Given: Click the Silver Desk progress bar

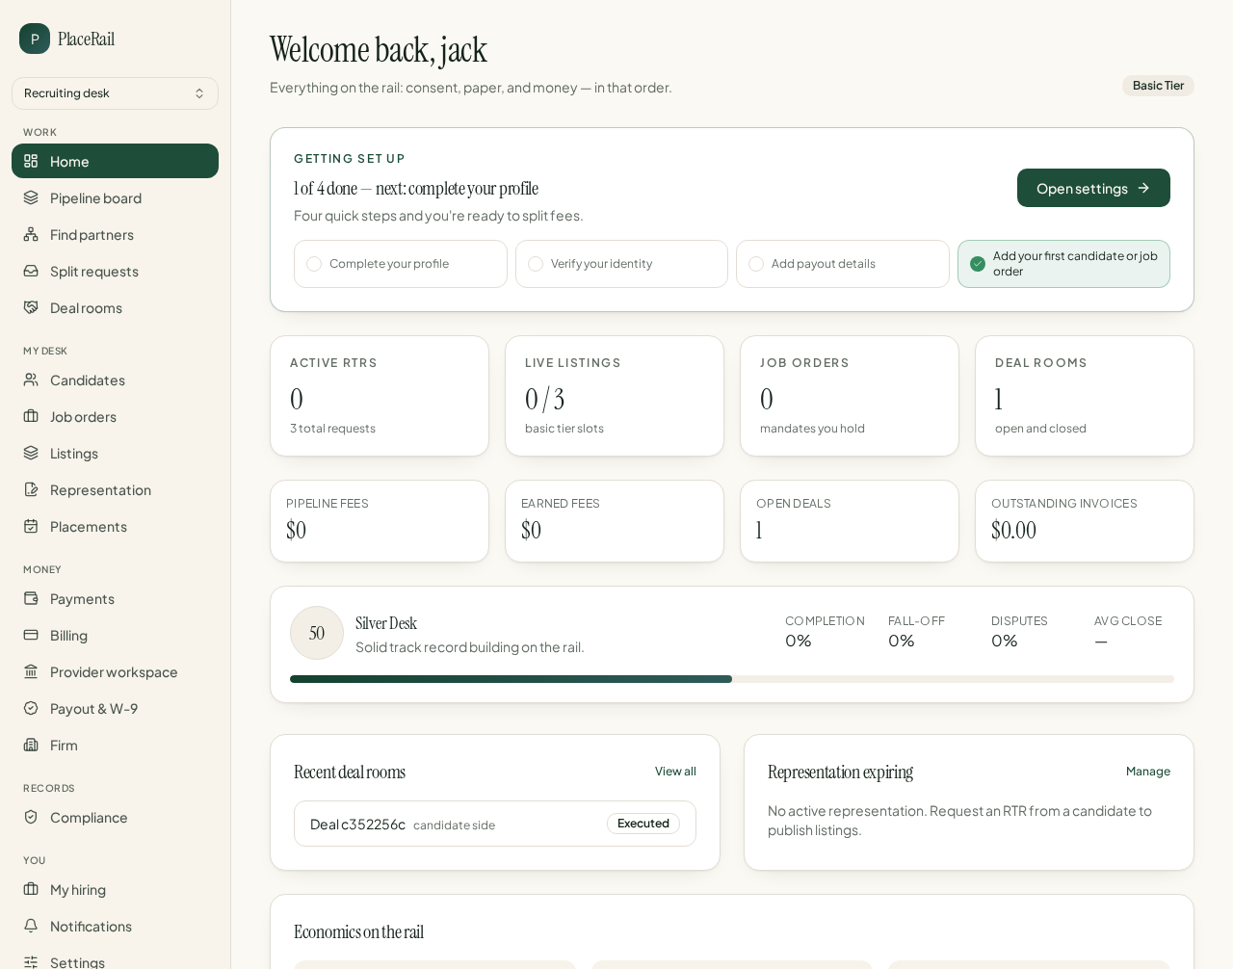Looking at the screenshot, I should [x=732, y=679].
